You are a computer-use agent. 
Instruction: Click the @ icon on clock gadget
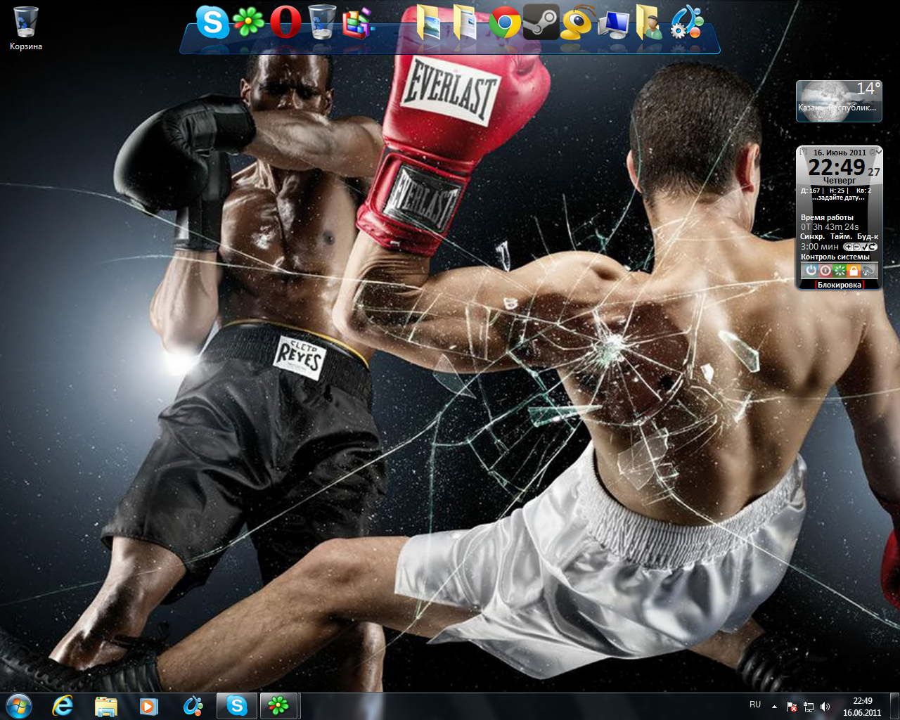tap(872, 152)
